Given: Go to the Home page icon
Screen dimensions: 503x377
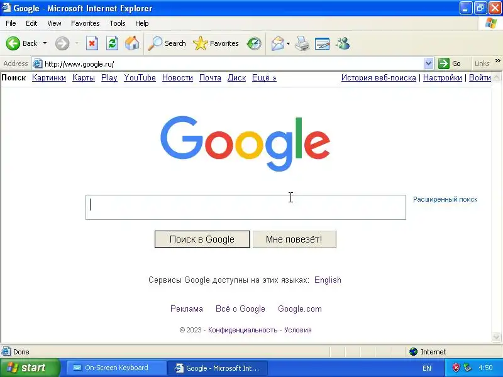Looking at the screenshot, I should tap(132, 43).
